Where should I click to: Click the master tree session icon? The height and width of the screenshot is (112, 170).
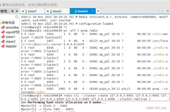3,46
